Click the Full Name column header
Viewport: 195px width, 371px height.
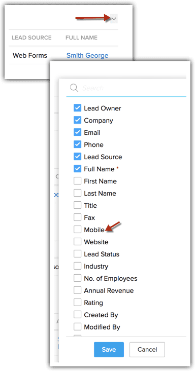(82, 38)
